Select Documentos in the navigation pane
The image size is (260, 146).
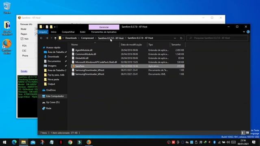(54, 61)
